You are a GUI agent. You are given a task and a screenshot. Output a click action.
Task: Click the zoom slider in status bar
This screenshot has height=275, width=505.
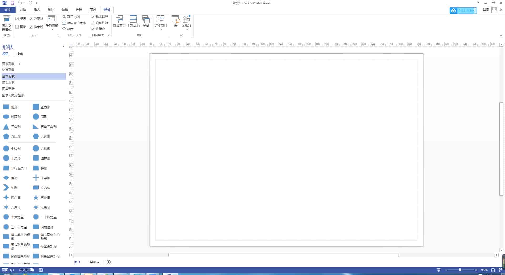(x=460, y=270)
